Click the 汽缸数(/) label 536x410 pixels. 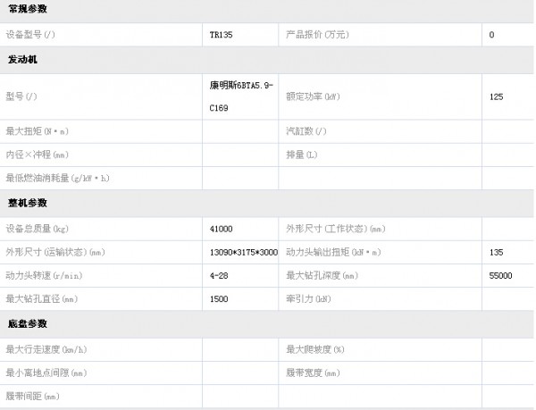coord(306,131)
